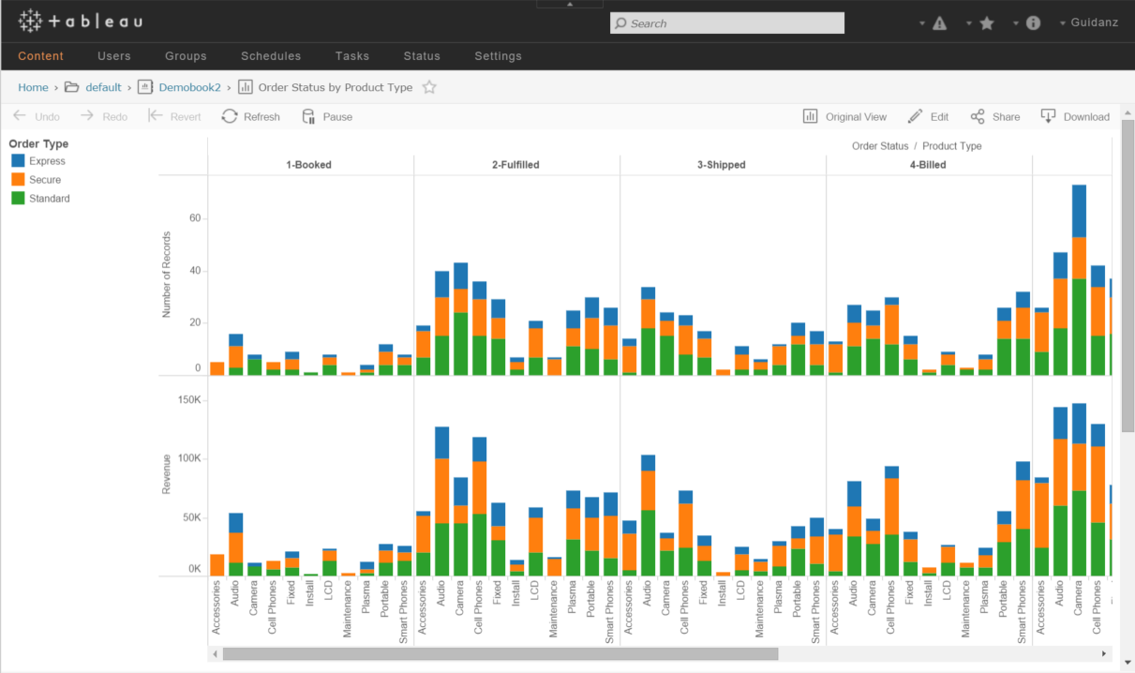Image resolution: width=1135 pixels, height=673 pixels.
Task: Click the alerts warning triangle icon
Action: (x=940, y=23)
